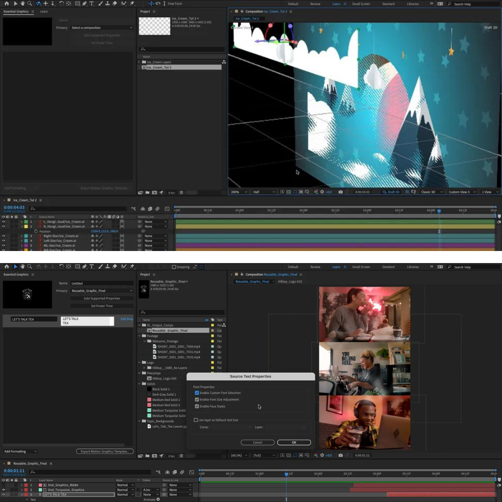This screenshot has height=502, width=502.
Task: Select the Essential Graphics panel tab
Action: pos(15,274)
